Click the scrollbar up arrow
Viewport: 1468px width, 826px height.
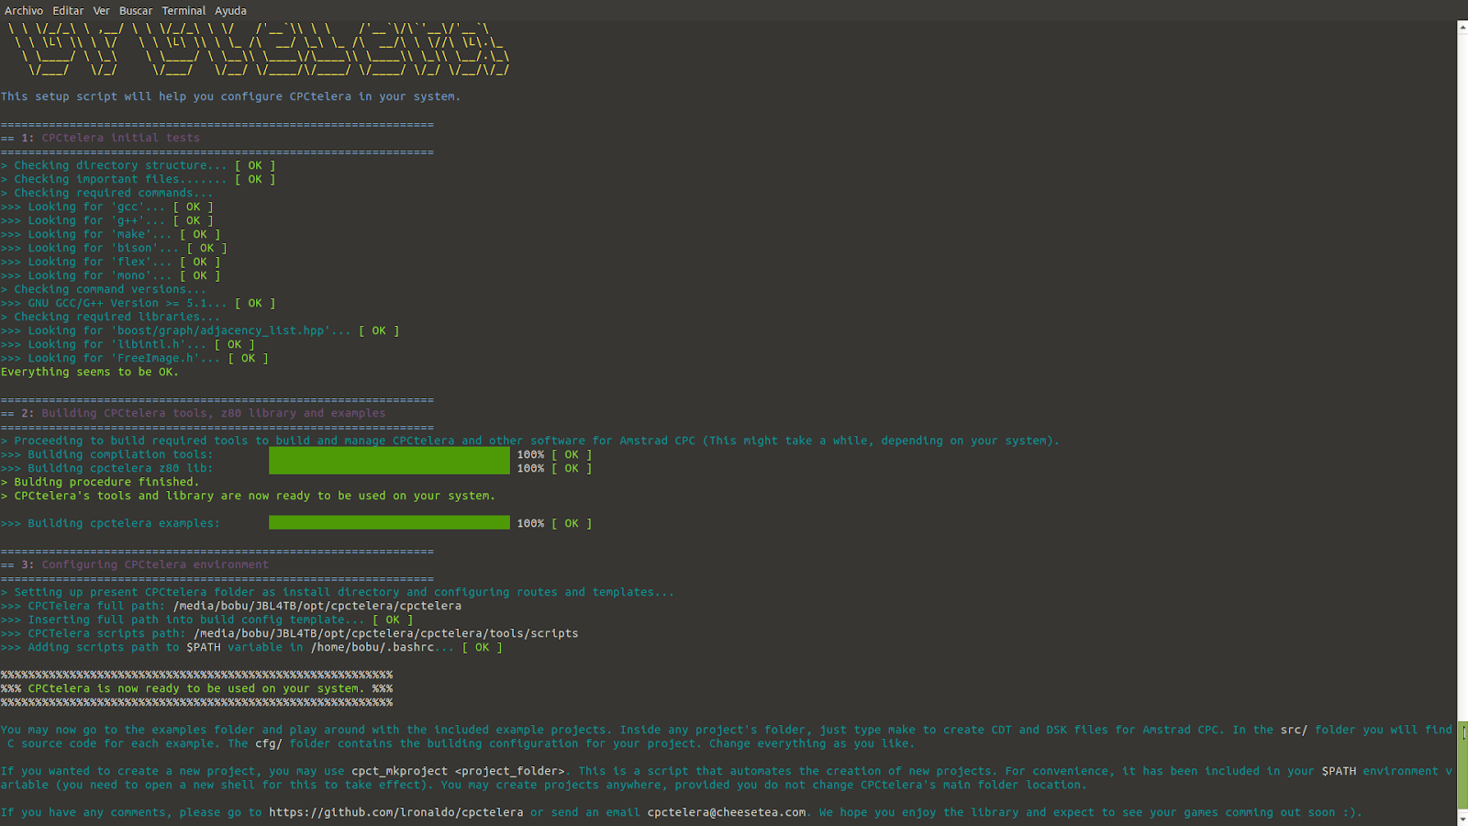tap(1462, 28)
